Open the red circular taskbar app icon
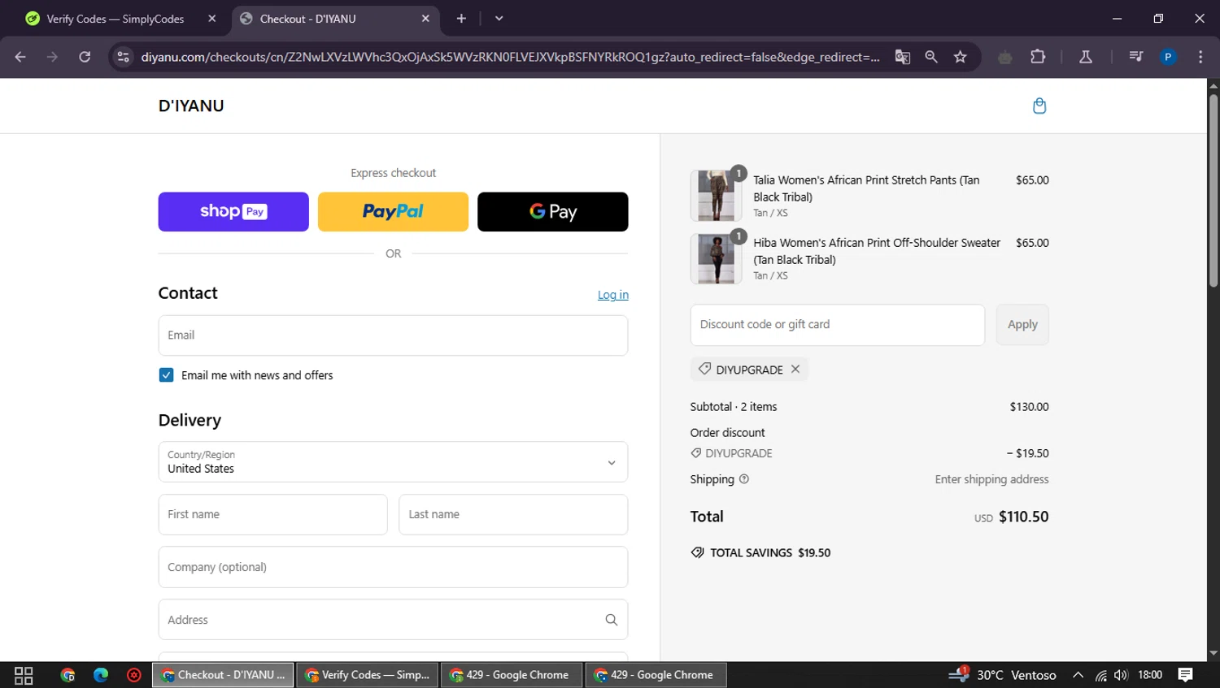This screenshot has height=688, width=1220. [x=134, y=675]
